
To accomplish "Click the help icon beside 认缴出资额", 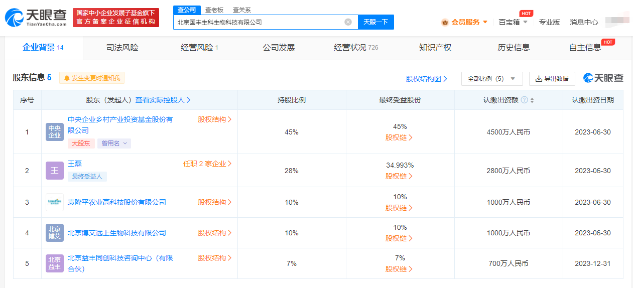I will pyautogui.click(x=524, y=100).
